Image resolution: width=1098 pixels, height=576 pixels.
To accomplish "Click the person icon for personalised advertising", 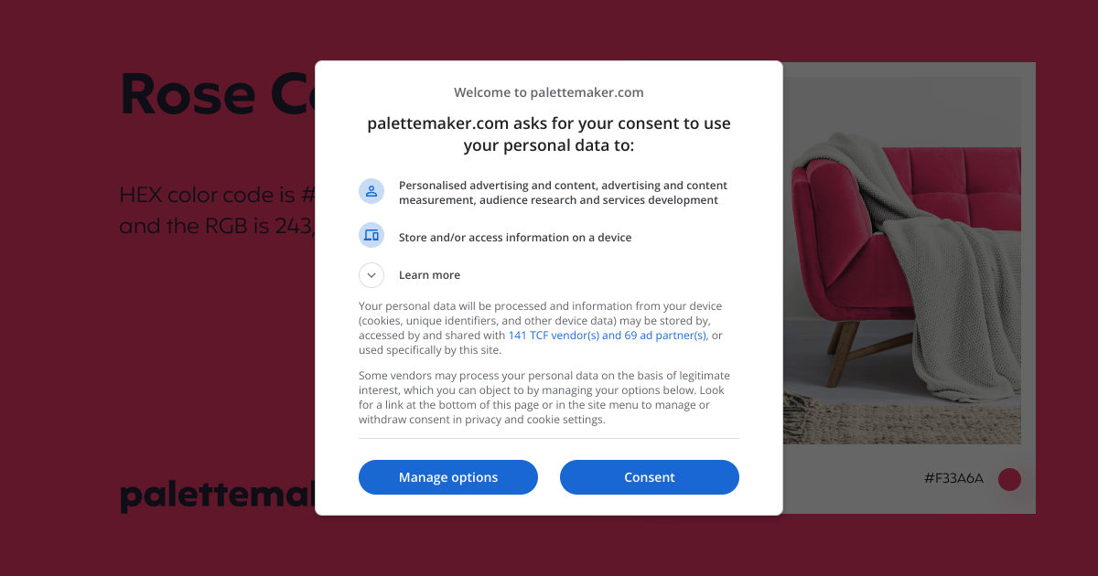I will pos(371,191).
